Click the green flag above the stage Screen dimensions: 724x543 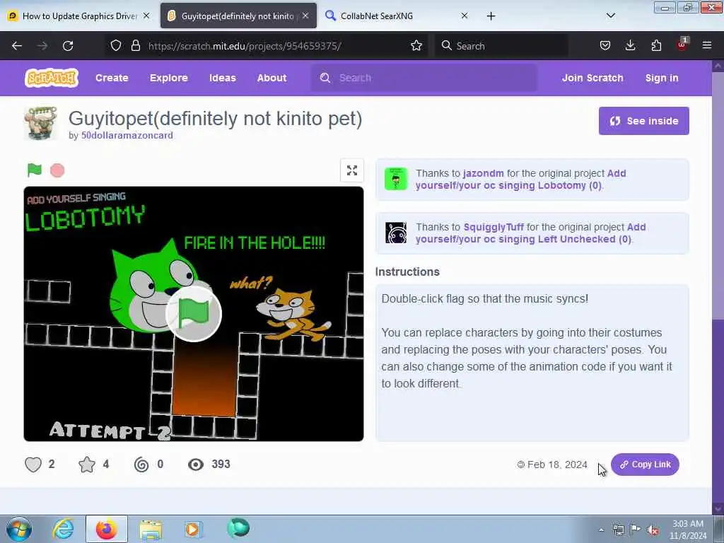(x=35, y=170)
